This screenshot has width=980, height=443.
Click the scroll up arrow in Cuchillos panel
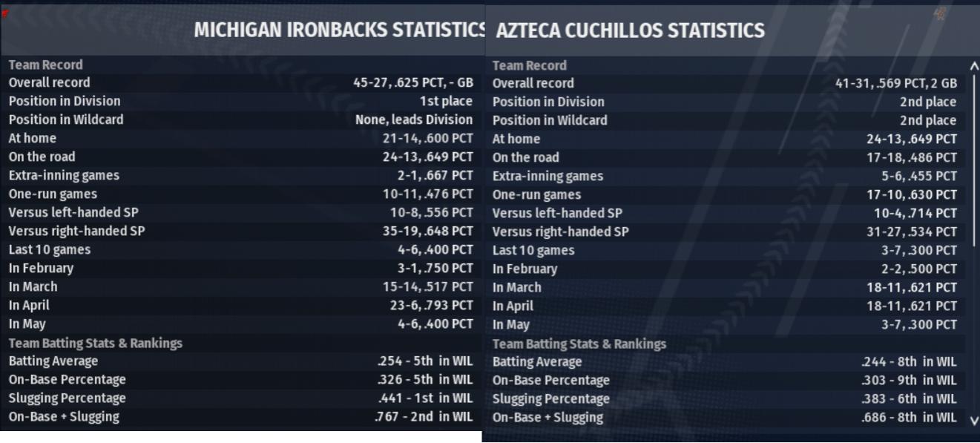pos(974,66)
